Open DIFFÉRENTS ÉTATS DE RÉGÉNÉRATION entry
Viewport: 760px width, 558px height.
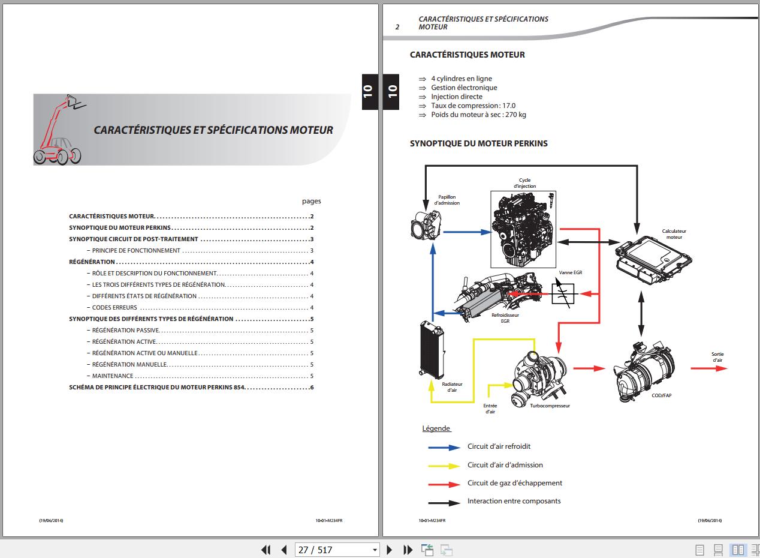point(200,296)
